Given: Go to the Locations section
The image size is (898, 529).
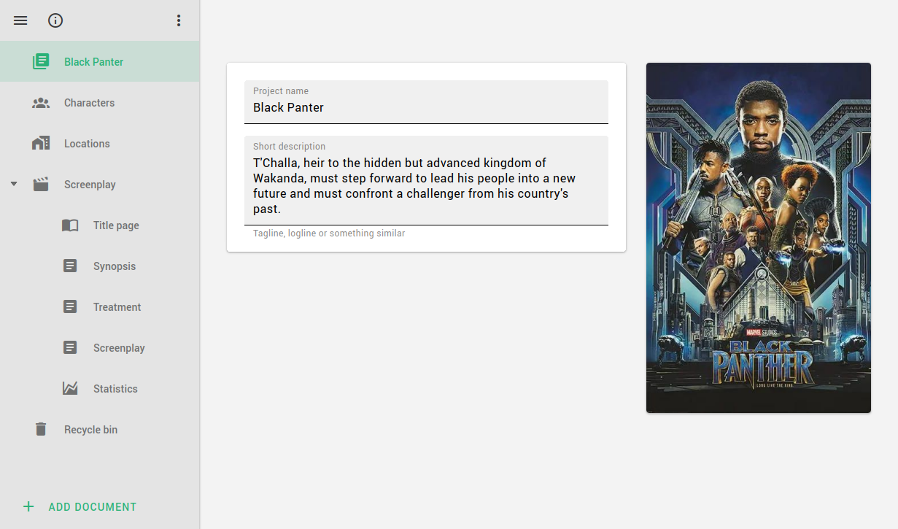Looking at the screenshot, I should pyautogui.click(x=100, y=144).
